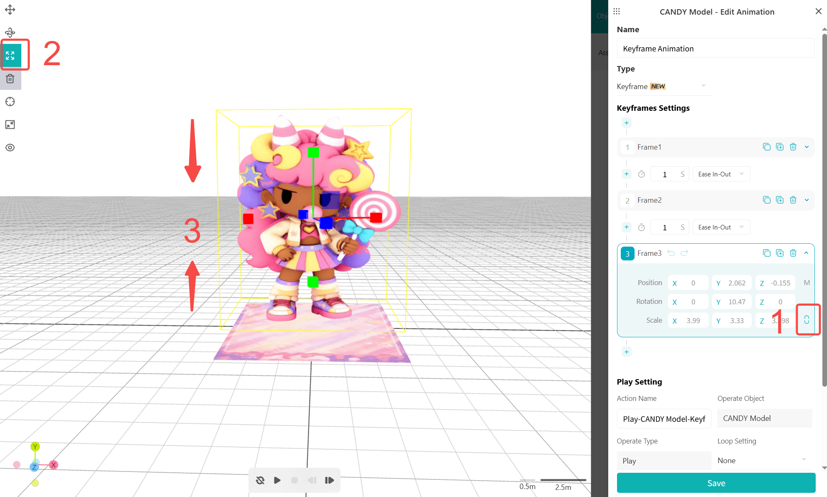
Task: Click the duration field after Frame1
Action: tap(669, 174)
